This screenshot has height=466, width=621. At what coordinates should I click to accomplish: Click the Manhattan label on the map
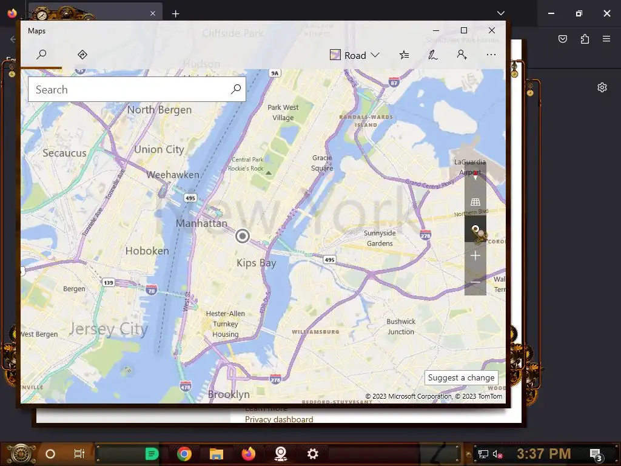(x=201, y=223)
